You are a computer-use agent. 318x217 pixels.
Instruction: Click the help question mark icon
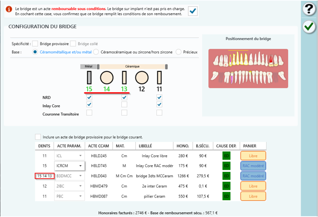click(309, 9)
